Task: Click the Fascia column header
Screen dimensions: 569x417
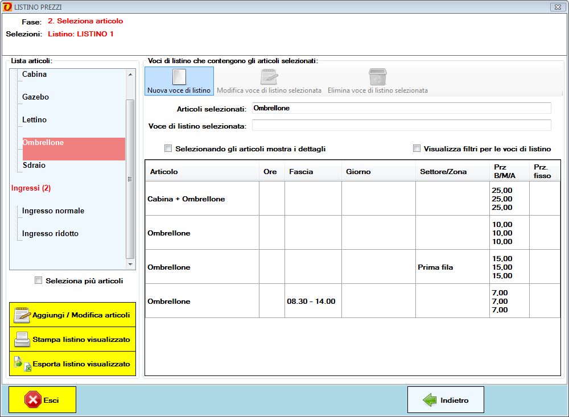Action: pos(313,171)
